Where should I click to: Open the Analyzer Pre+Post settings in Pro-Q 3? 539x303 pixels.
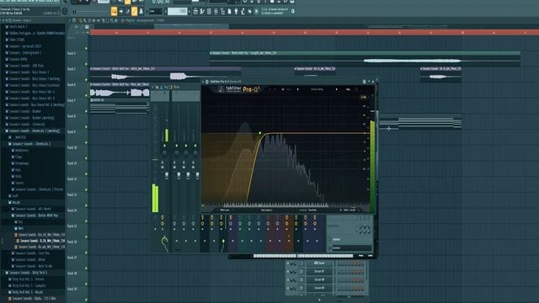307,210
